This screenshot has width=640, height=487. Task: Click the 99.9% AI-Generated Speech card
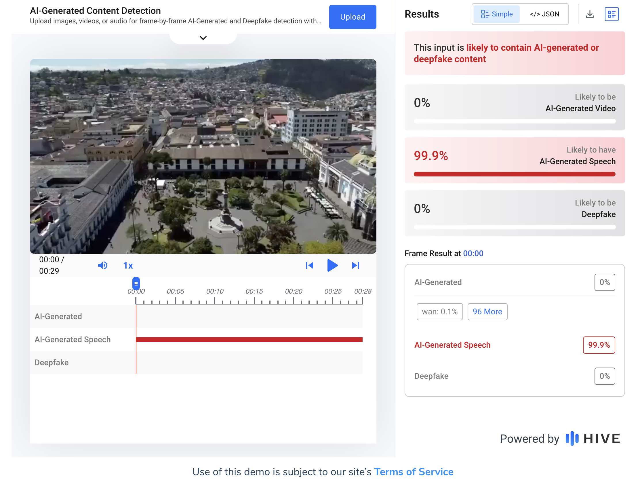(514, 160)
